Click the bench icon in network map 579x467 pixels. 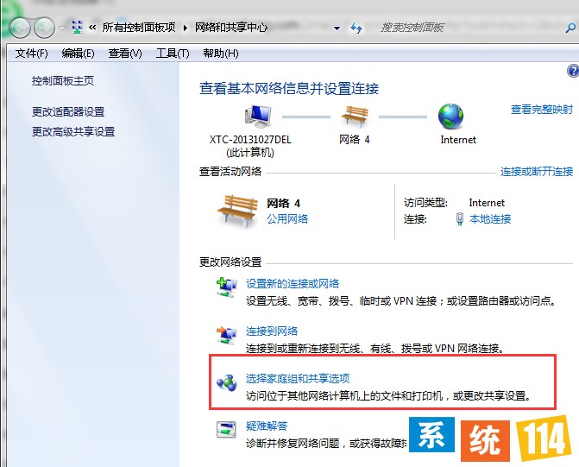355,116
